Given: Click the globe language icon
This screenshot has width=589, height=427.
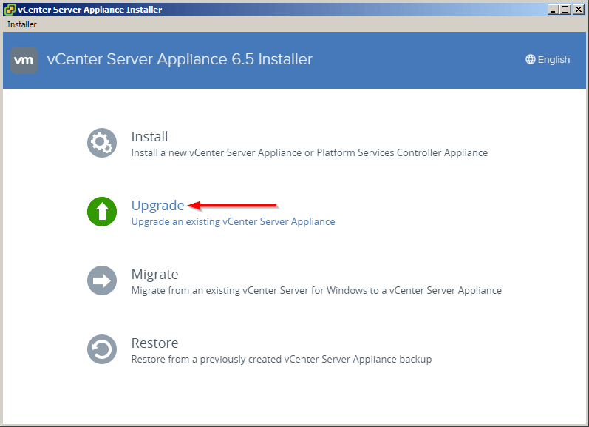Looking at the screenshot, I should pyautogui.click(x=530, y=59).
